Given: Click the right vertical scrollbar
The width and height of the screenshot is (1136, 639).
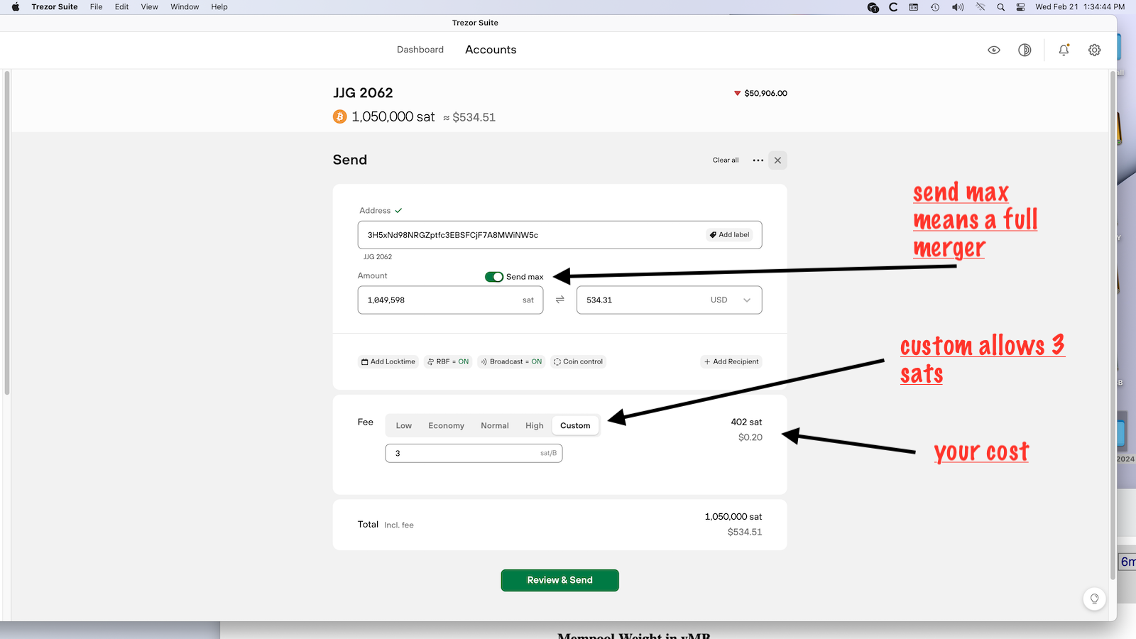Looking at the screenshot, I should [1113, 327].
